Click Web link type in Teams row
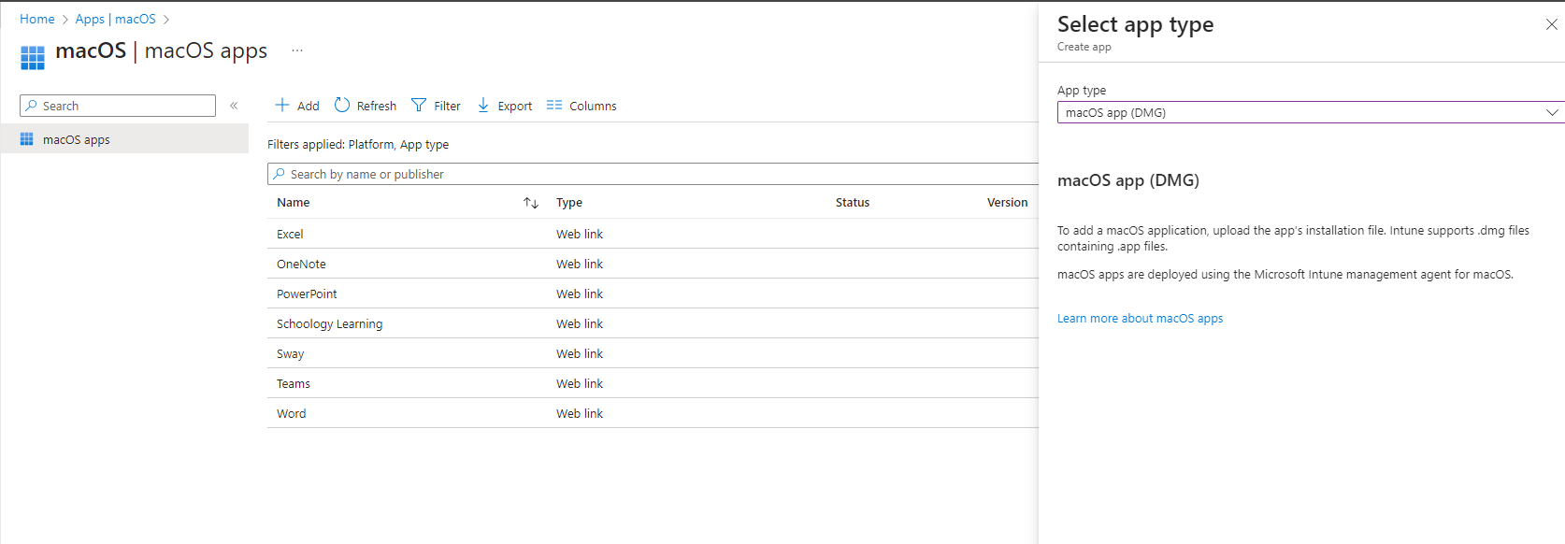Screen dimensions: 1565x544 tap(580, 384)
